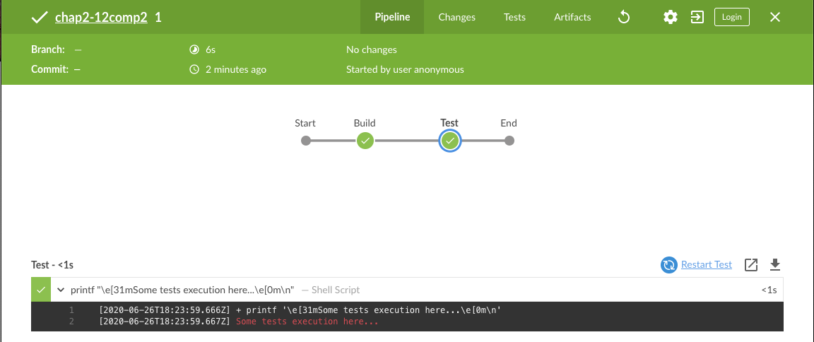Screen dimensions: 814x342
Task: Select the Test stage node
Action: [x=449, y=141]
